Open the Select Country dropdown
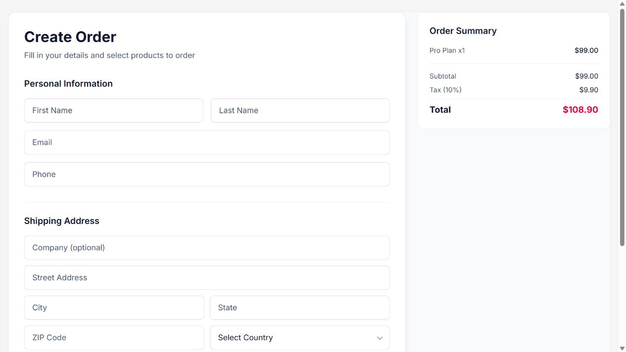 click(299, 338)
